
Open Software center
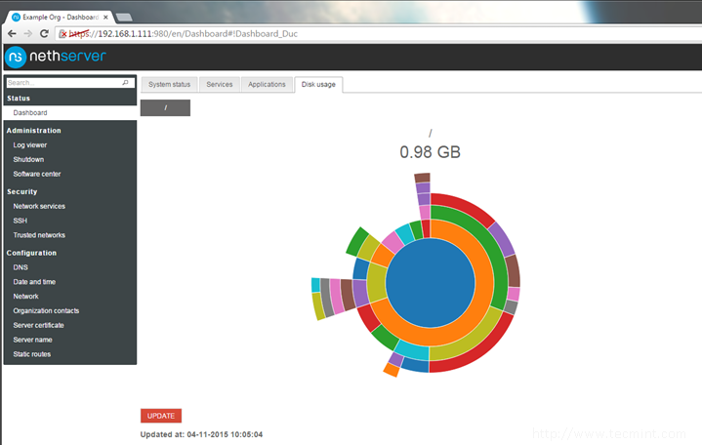tap(37, 174)
